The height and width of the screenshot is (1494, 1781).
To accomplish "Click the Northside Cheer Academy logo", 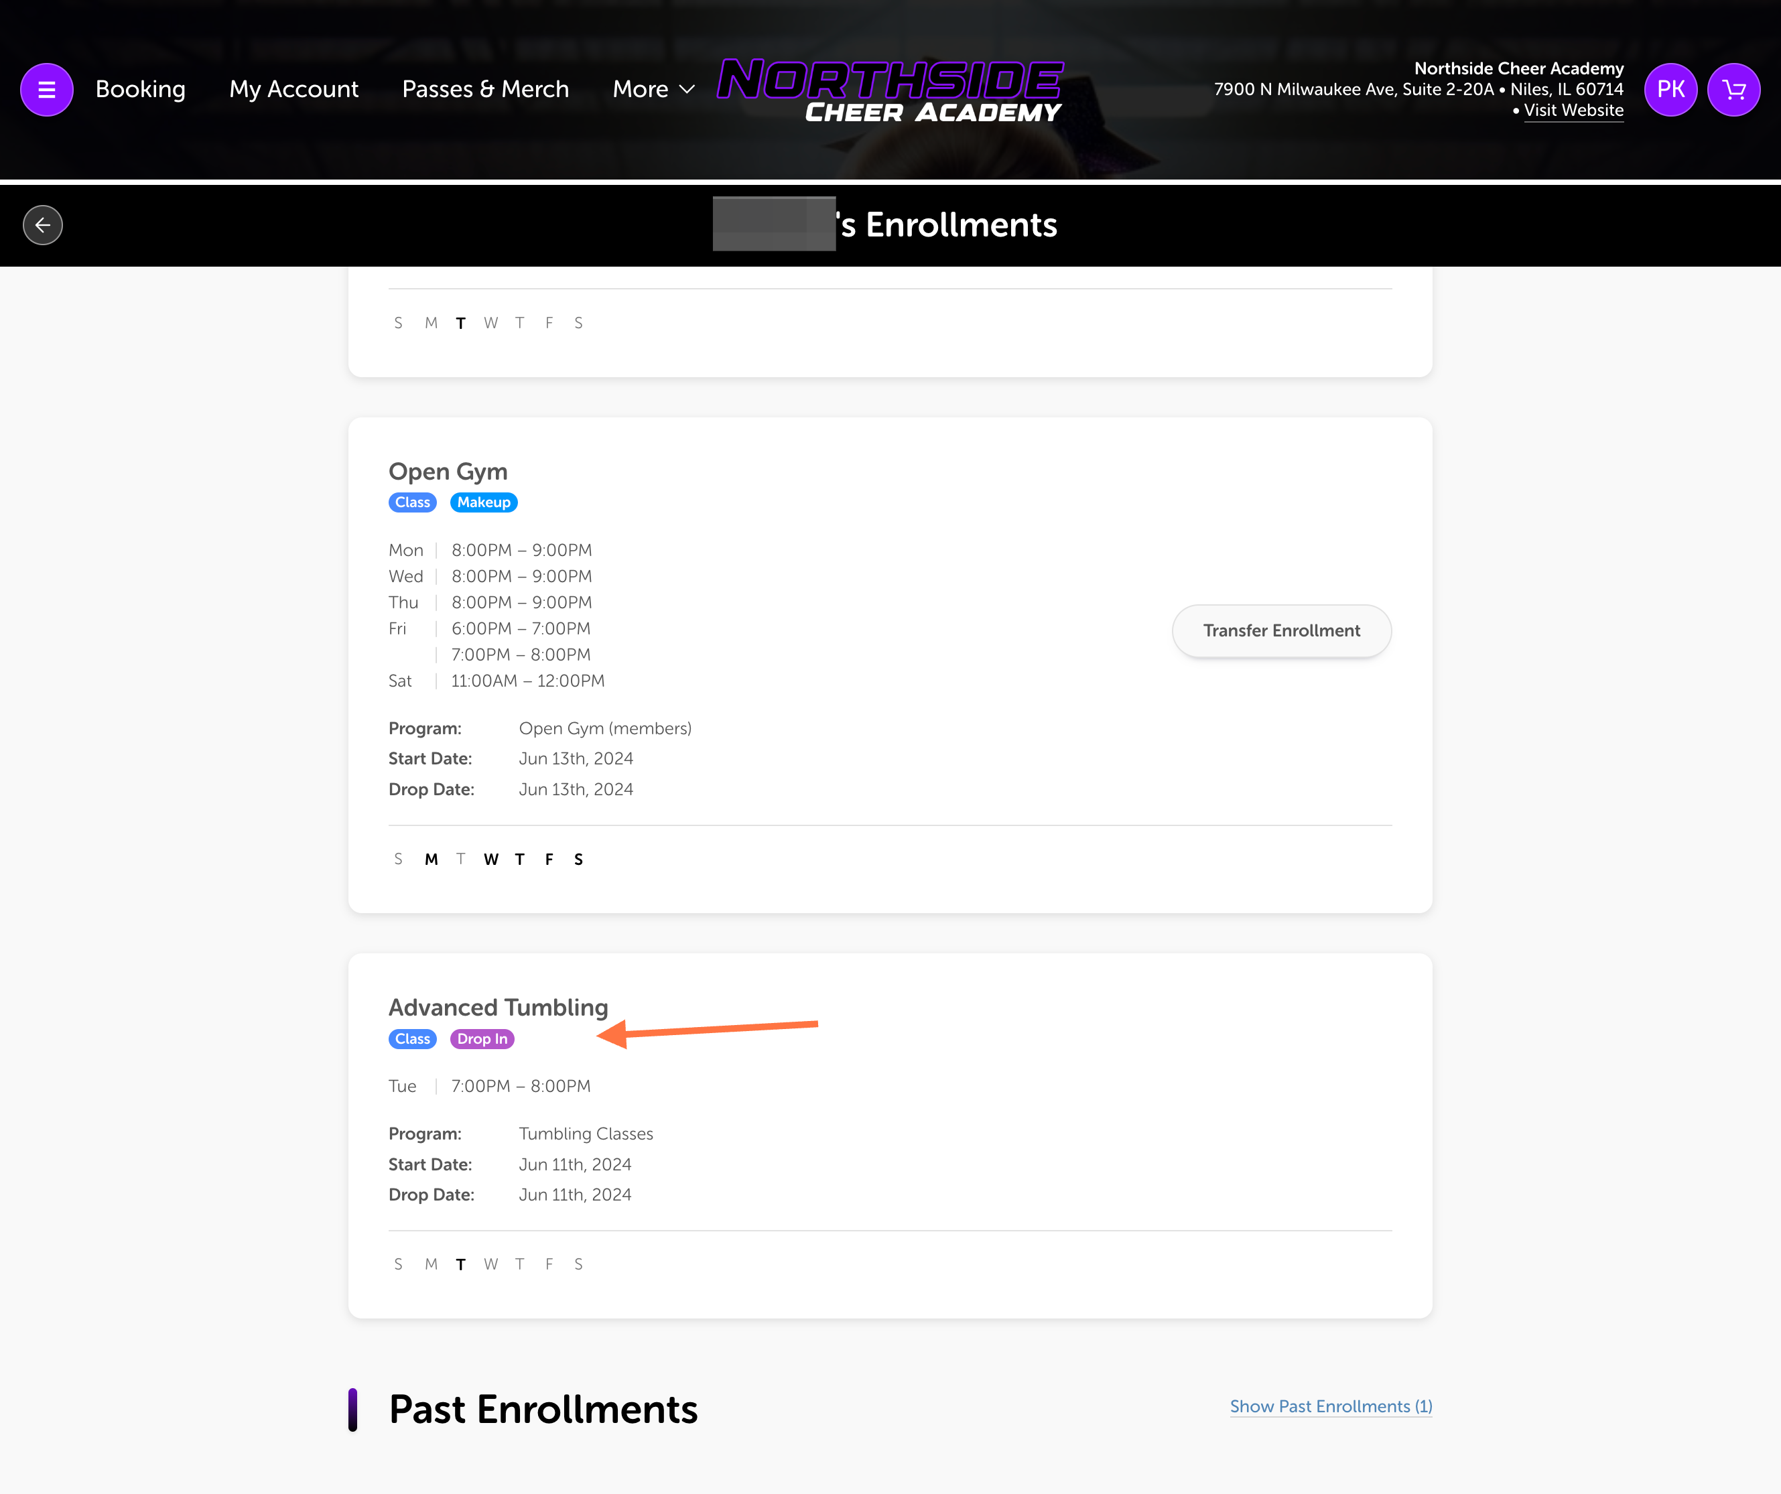I will (x=890, y=90).
